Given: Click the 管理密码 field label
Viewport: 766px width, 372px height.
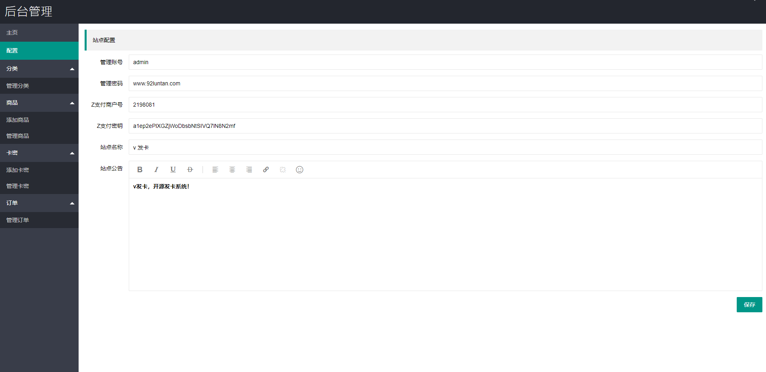Looking at the screenshot, I should (x=111, y=83).
